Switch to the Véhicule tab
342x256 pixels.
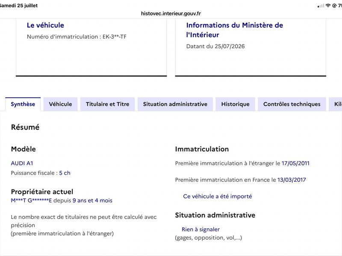[60, 104]
